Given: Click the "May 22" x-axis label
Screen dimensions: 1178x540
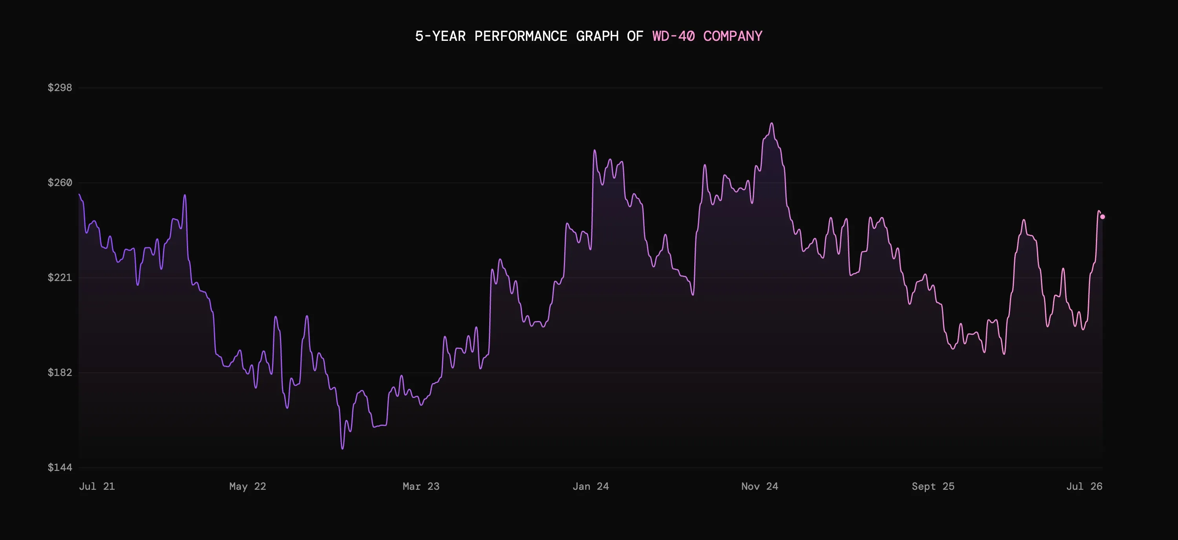Looking at the screenshot, I should pos(247,486).
